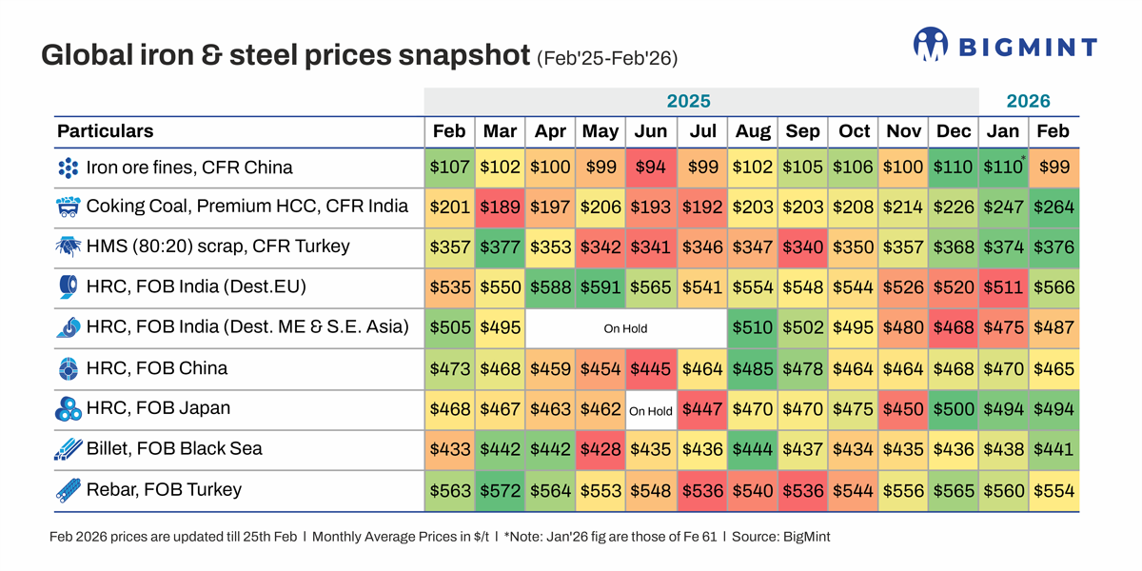Click the Iron ore fines row icon

coord(67,168)
